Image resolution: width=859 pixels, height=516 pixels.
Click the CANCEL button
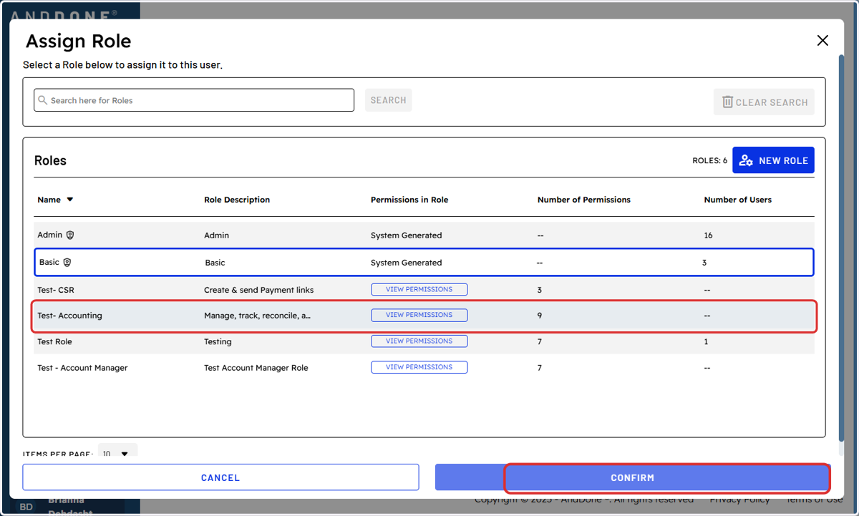220,477
